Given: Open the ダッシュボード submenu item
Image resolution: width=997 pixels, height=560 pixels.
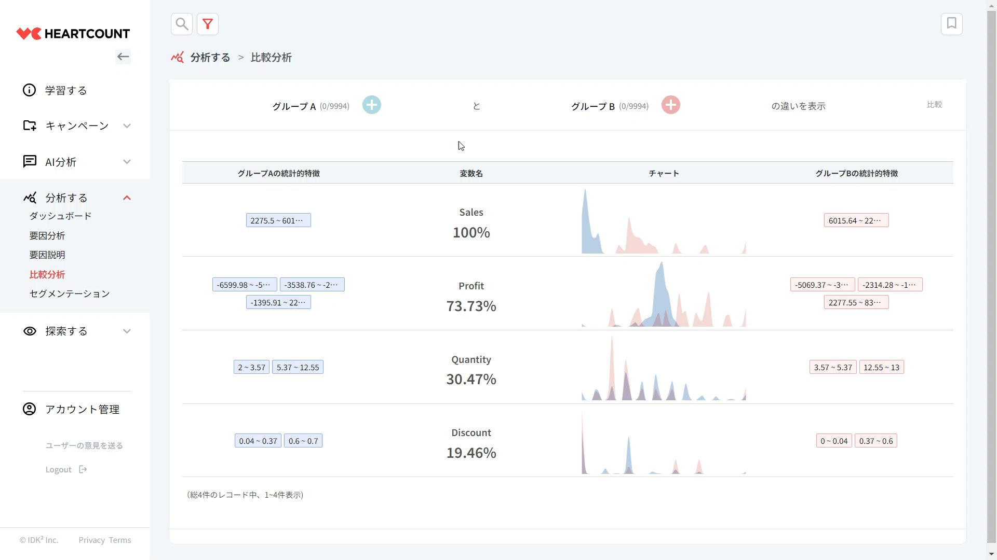Looking at the screenshot, I should click(x=60, y=216).
